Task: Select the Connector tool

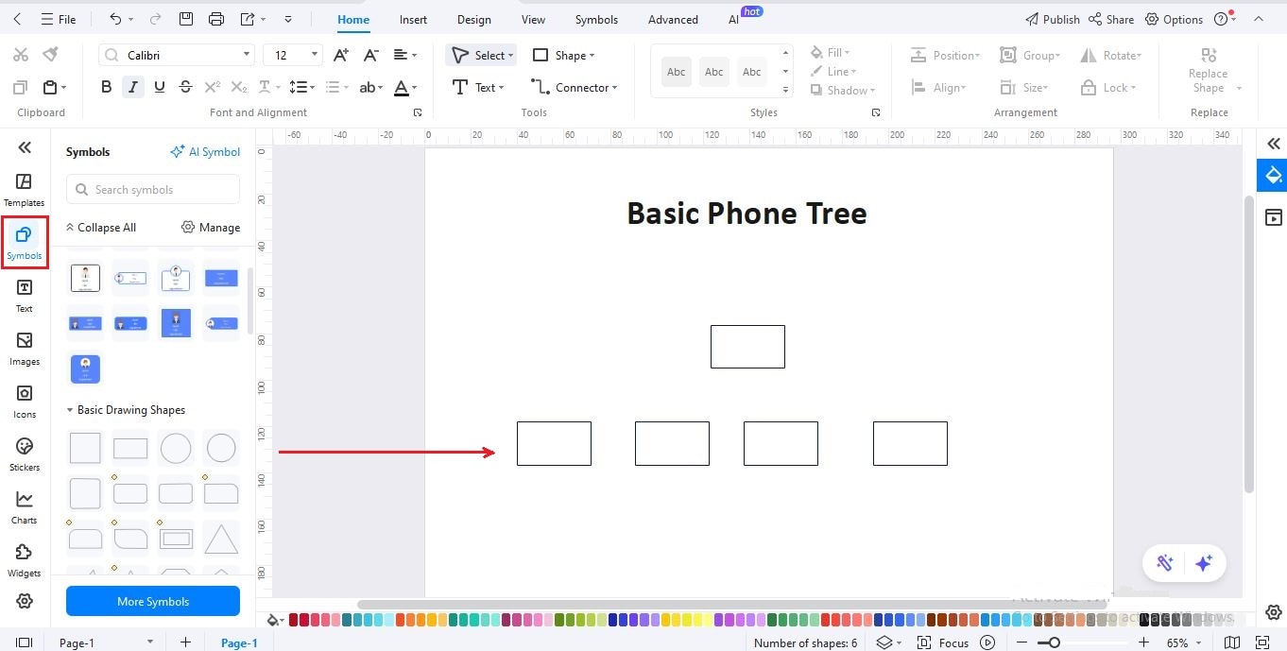Action: 575,87
